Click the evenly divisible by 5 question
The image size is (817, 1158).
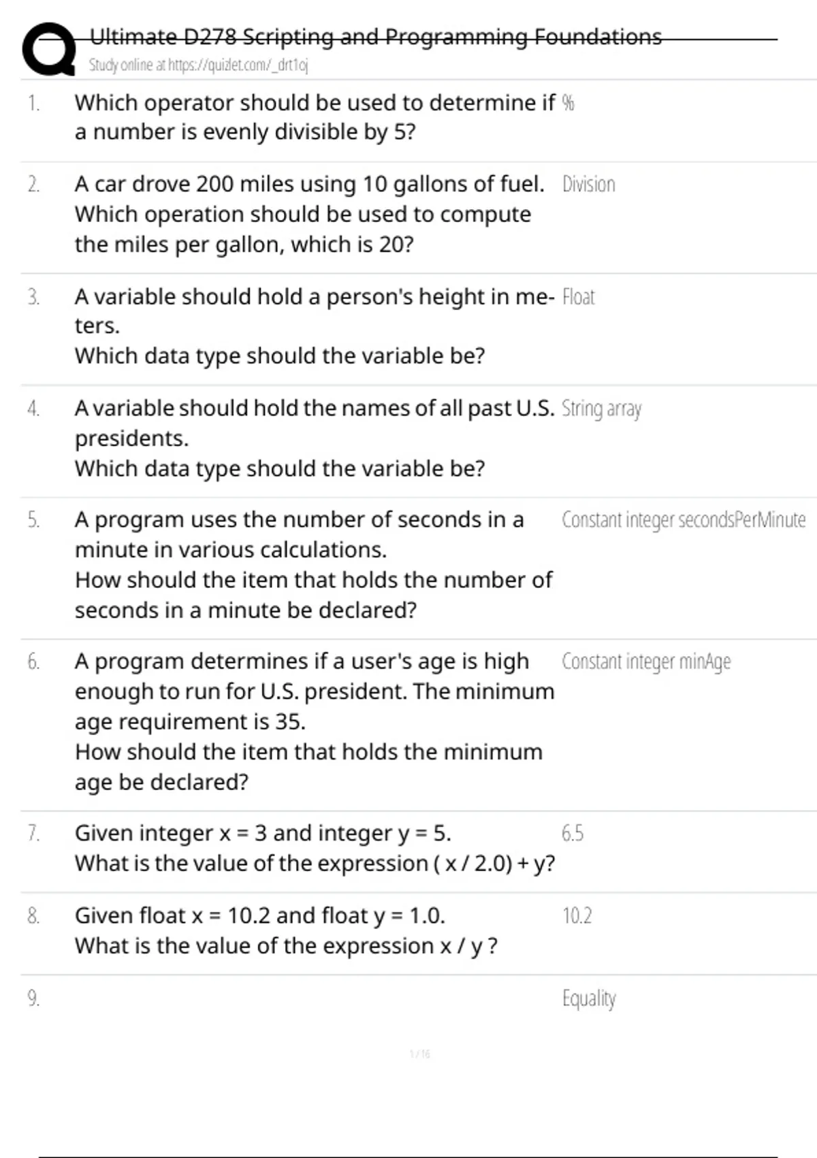313,117
